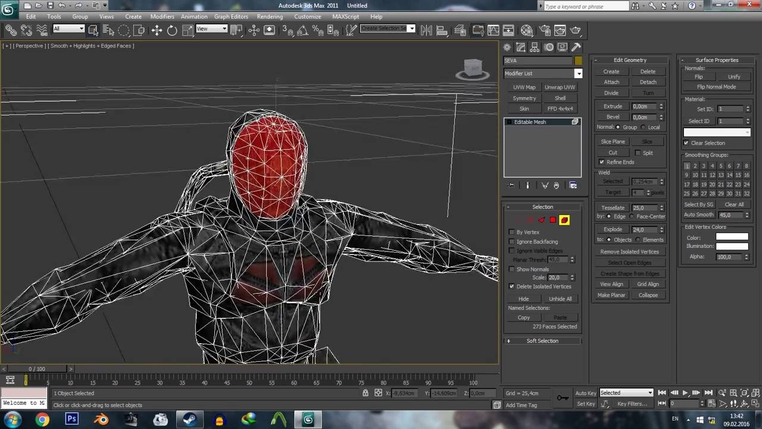Activate the Select Object tool
The width and height of the screenshot is (762, 429).
click(93, 30)
